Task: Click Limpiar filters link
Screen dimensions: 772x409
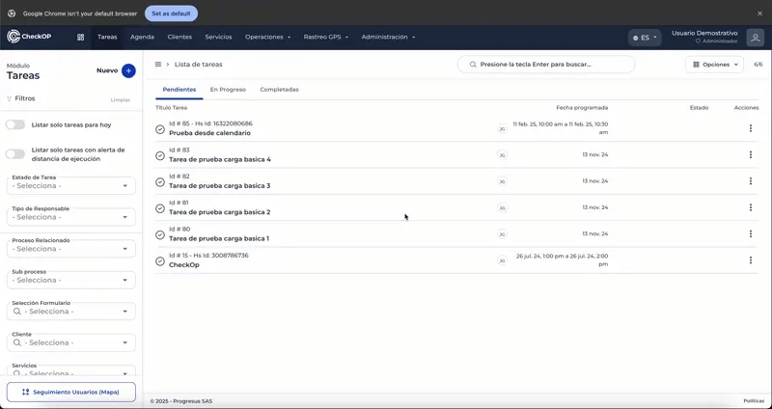Action: (121, 100)
